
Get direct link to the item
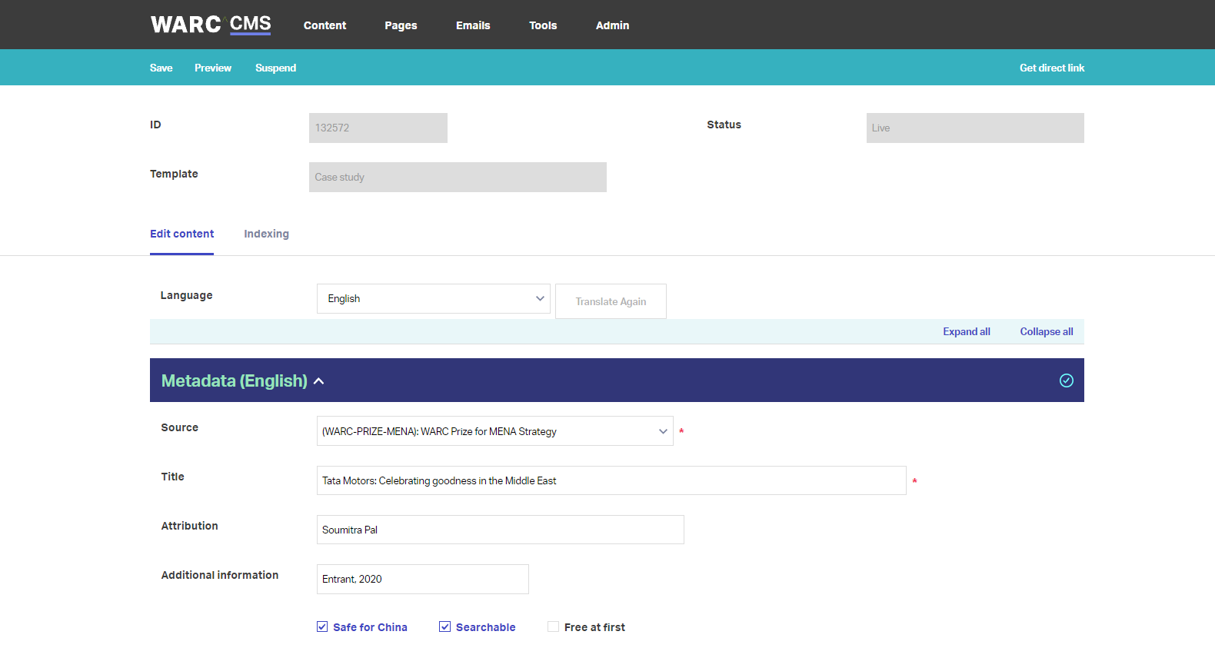[x=1052, y=68]
